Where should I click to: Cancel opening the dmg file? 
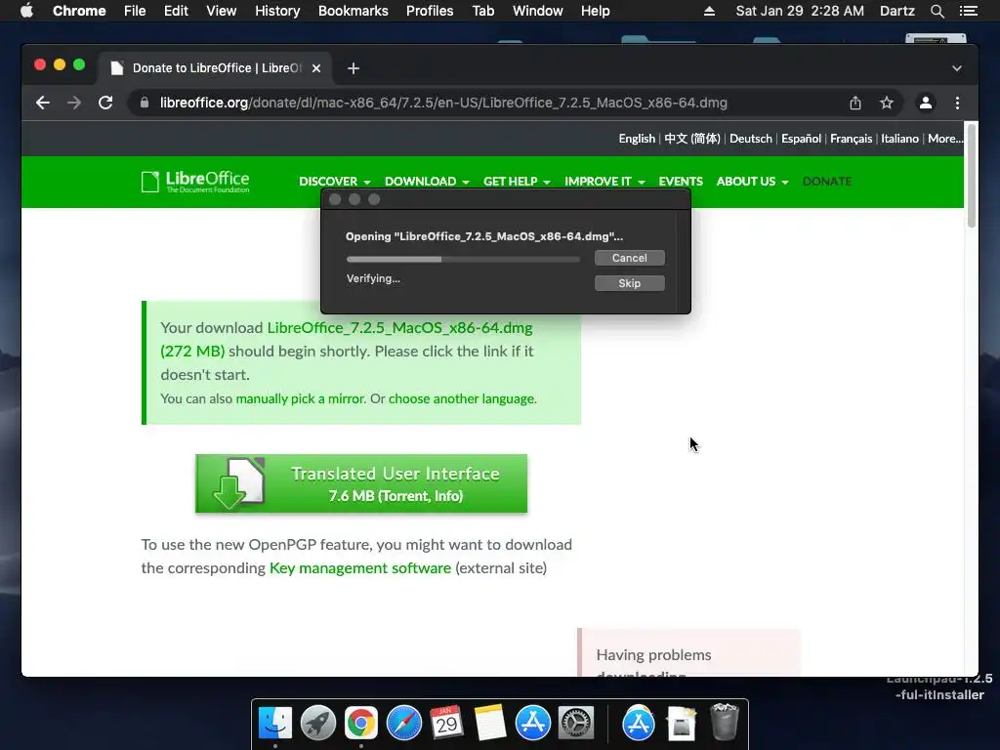[x=630, y=258]
